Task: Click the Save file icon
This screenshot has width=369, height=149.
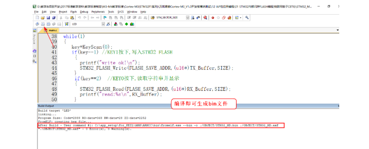Action: coord(48,18)
